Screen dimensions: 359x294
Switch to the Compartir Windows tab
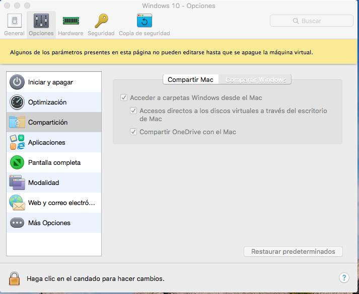point(255,79)
